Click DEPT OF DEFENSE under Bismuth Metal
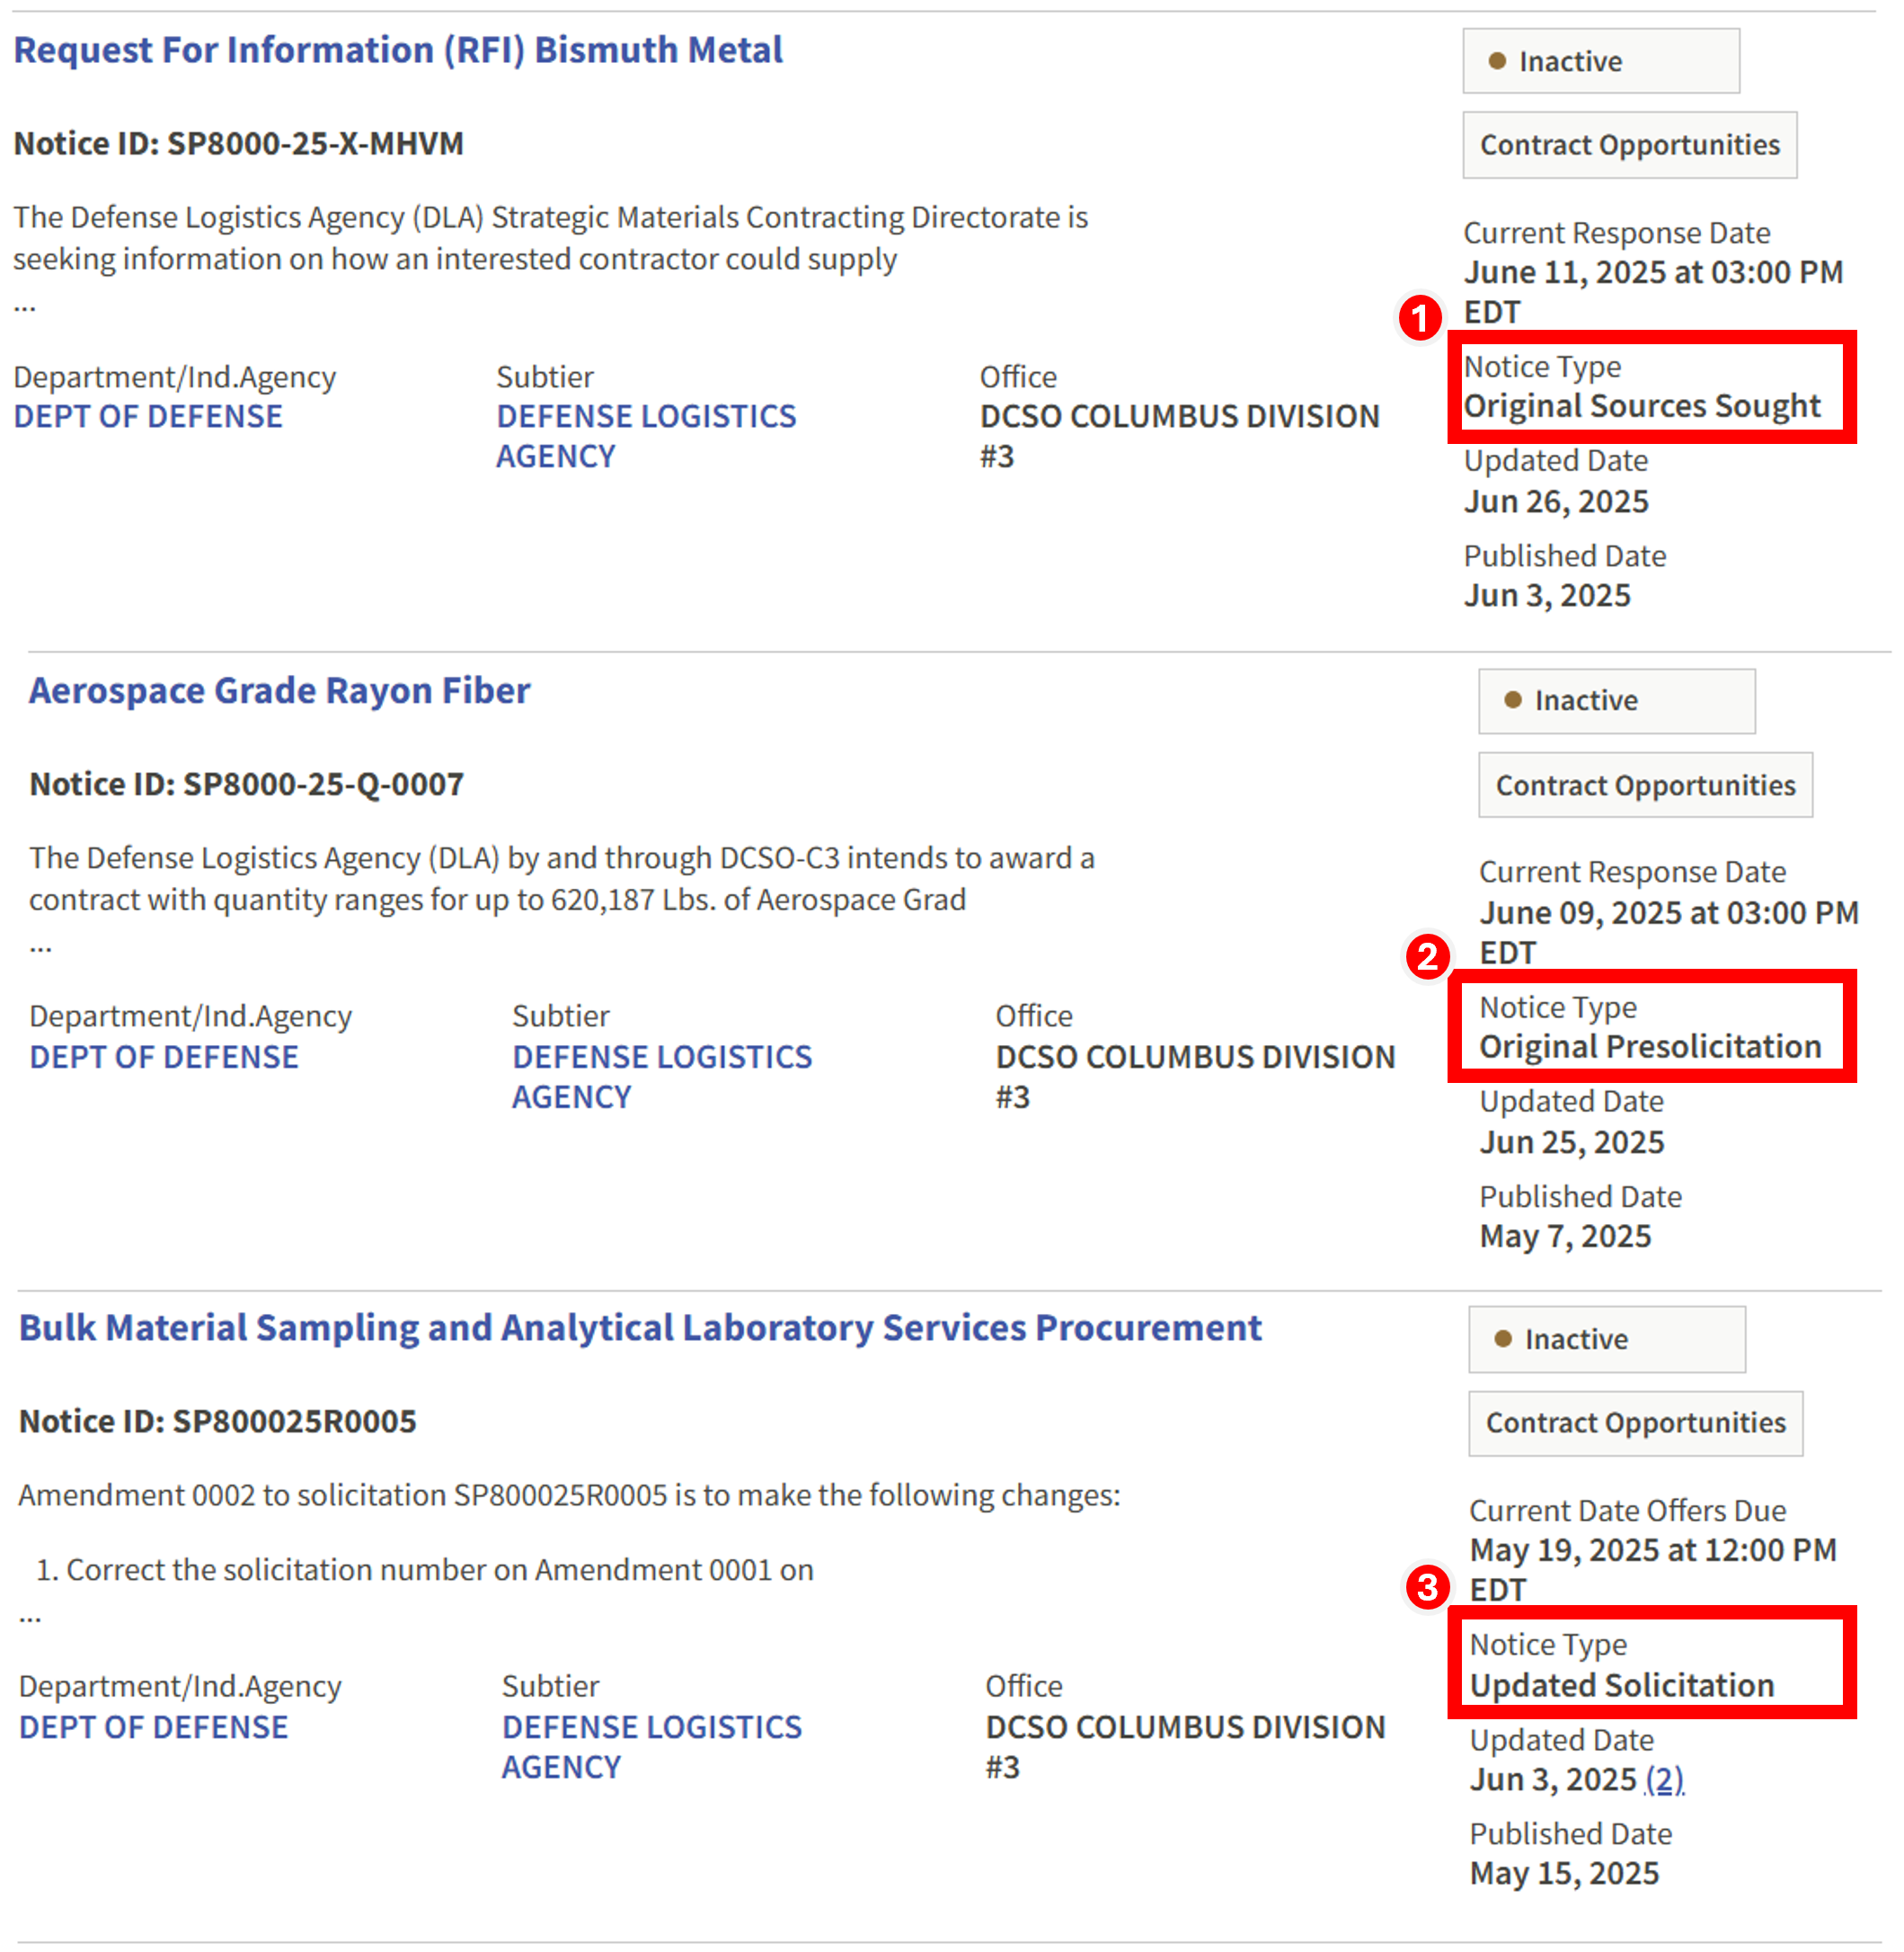This screenshot has height=1952, width=1904. [148, 417]
